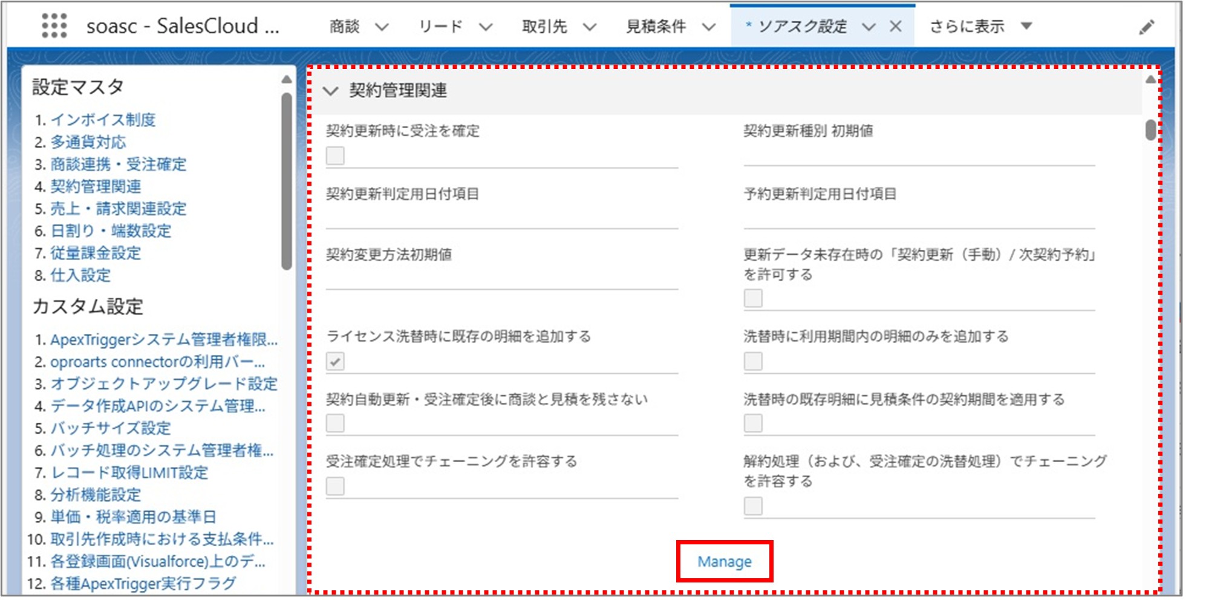Switch to the 見積条件 tab
1226x600 pixels.
(656, 26)
